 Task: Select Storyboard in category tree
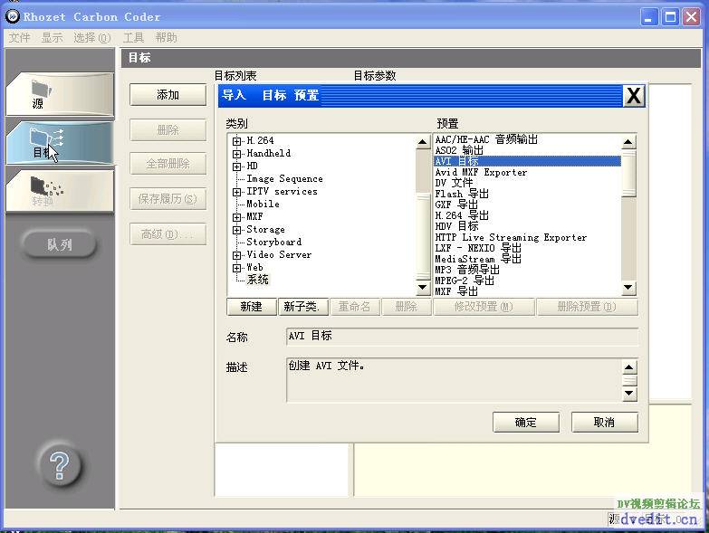click(x=274, y=243)
